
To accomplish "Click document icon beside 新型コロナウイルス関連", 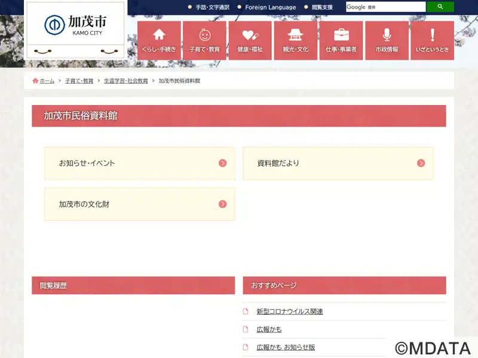I will pyautogui.click(x=246, y=311).
